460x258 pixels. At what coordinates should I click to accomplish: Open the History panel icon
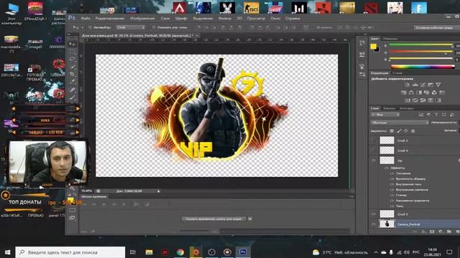point(362,43)
